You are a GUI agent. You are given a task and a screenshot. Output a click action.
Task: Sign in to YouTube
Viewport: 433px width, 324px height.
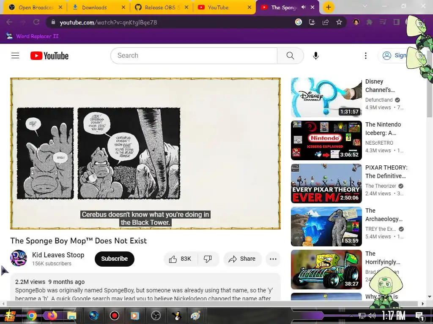[x=394, y=56]
